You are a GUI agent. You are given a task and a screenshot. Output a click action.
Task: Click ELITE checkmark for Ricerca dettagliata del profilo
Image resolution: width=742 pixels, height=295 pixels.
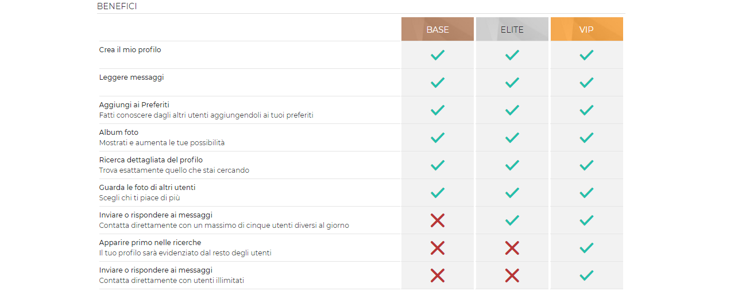coord(512,165)
